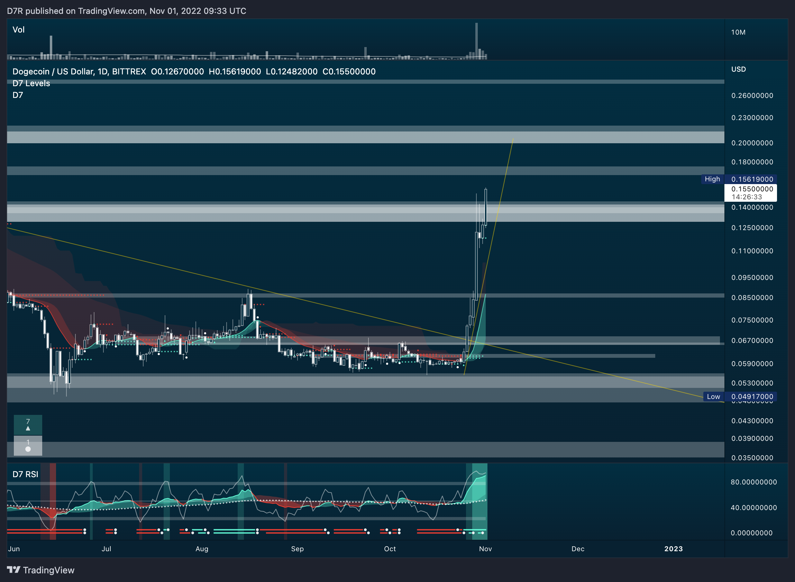The width and height of the screenshot is (795, 582).
Task: Click the TradingView logo at bottom left
Action: click(x=40, y=570)
